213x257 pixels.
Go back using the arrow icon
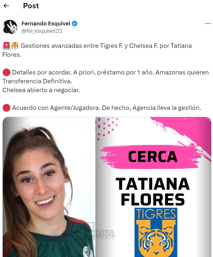pos(6,6)
